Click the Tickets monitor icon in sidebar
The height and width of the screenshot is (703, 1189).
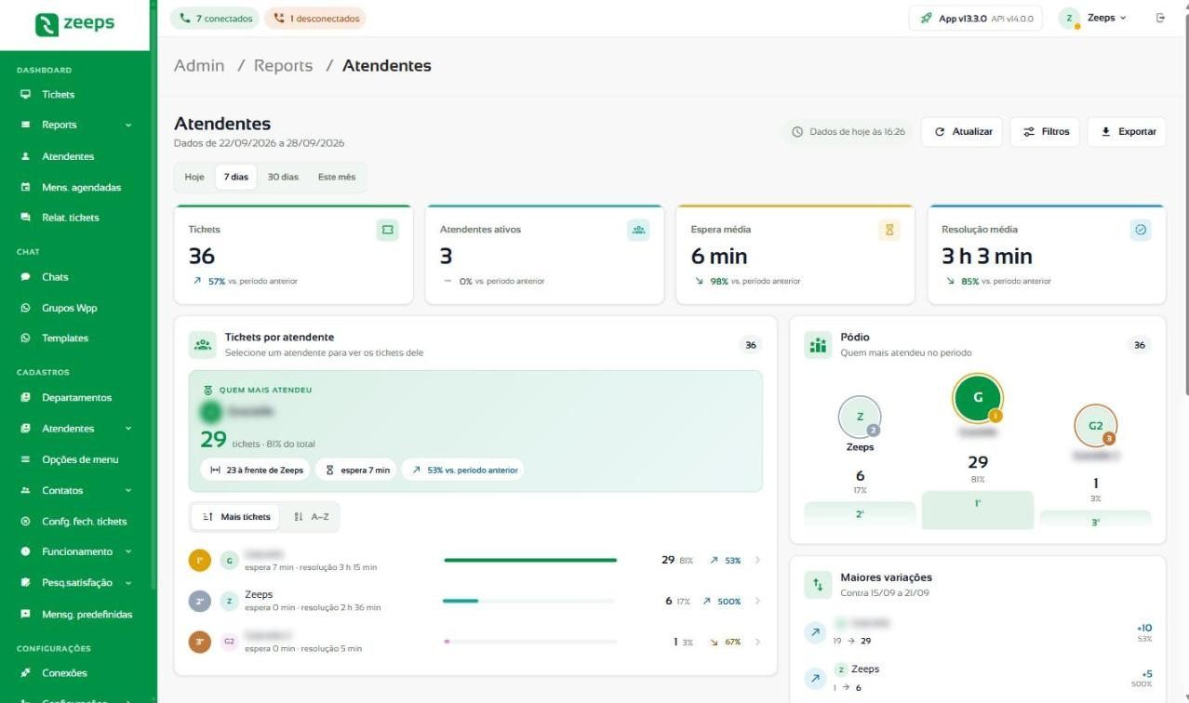(26, 94)
